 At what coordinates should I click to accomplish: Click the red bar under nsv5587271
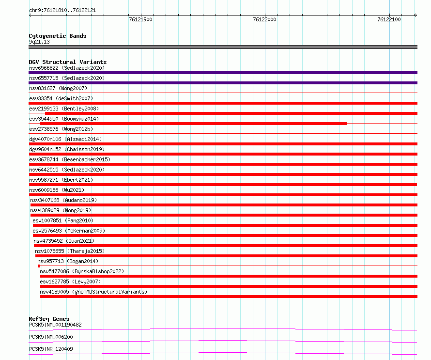click(223, 185)
